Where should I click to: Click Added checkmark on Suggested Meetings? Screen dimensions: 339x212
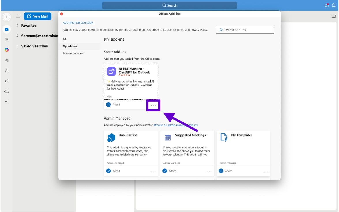pos(165,171)
